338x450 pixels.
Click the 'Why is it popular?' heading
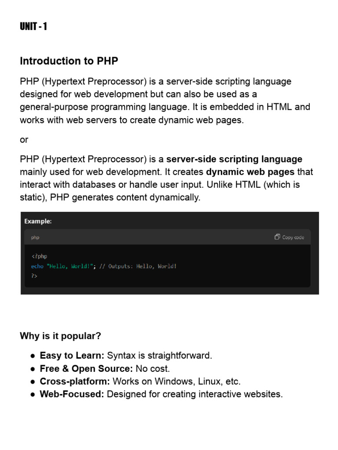[60, 336]
